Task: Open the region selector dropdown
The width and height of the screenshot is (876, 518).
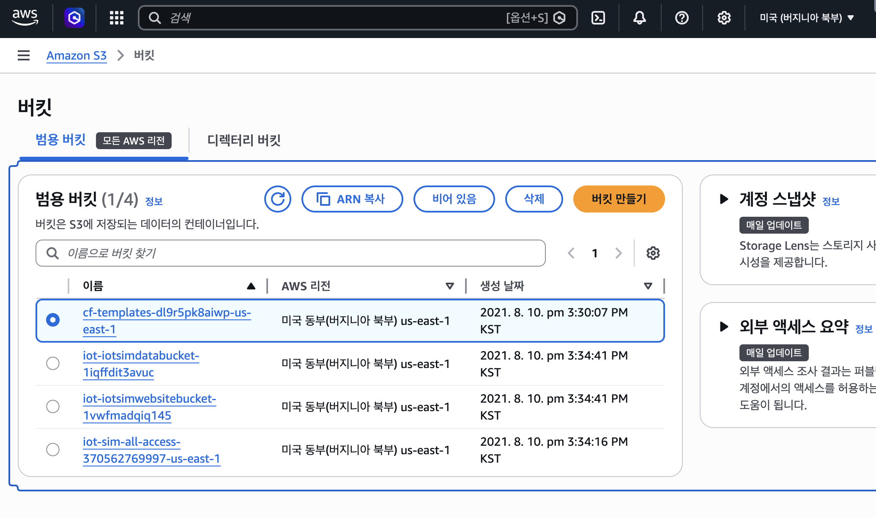Action: (x=807, y=18)
